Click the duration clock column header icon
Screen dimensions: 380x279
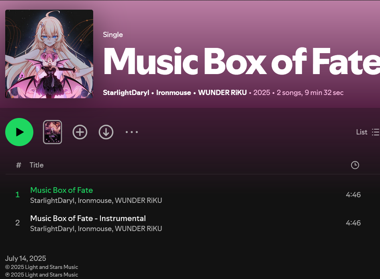coord(355,165)
